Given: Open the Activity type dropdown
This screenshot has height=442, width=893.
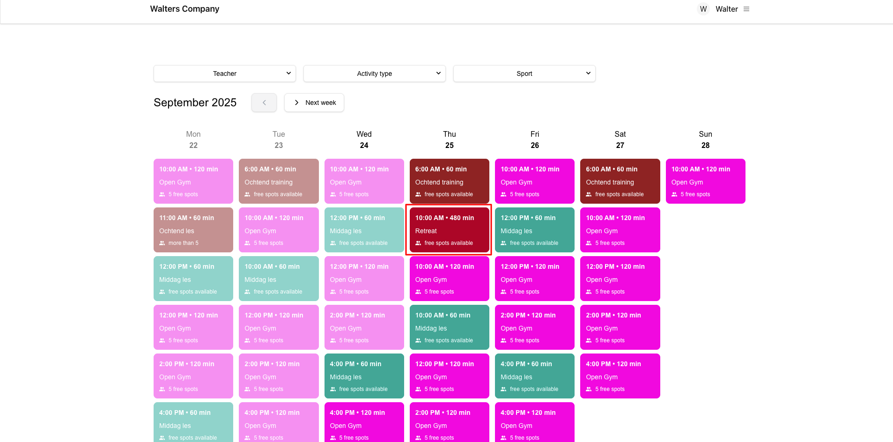Looking at the screenshot, I should [375, 74].
